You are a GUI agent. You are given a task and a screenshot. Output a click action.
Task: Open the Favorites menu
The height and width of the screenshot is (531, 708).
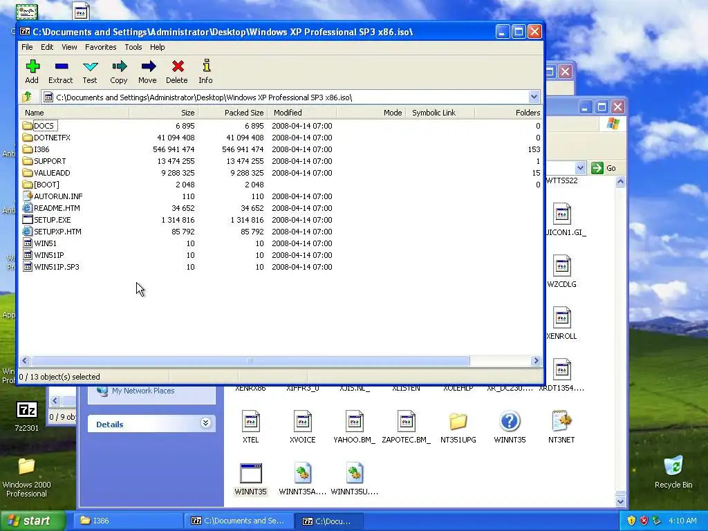101,47
